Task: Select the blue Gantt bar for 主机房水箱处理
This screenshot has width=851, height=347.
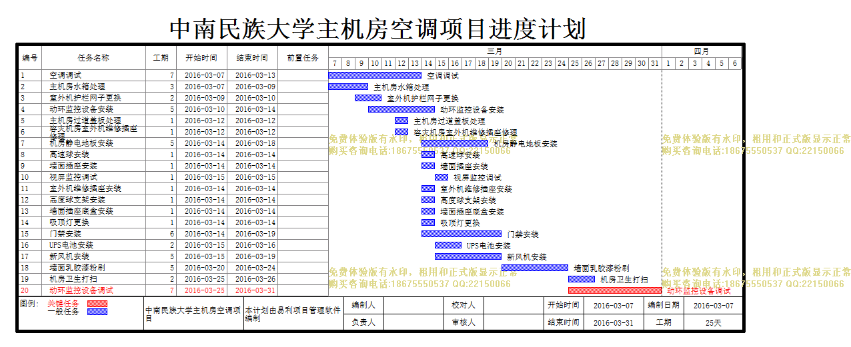Action: tap(348, 87)
